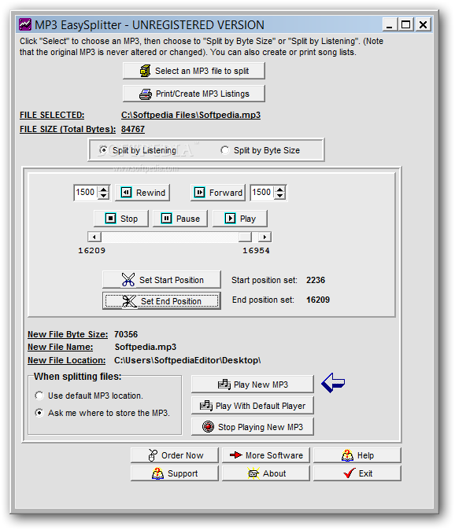This screenshot has width=455, height=530.
Task: Click the mouse icon on Order Now
Action: 153,455
